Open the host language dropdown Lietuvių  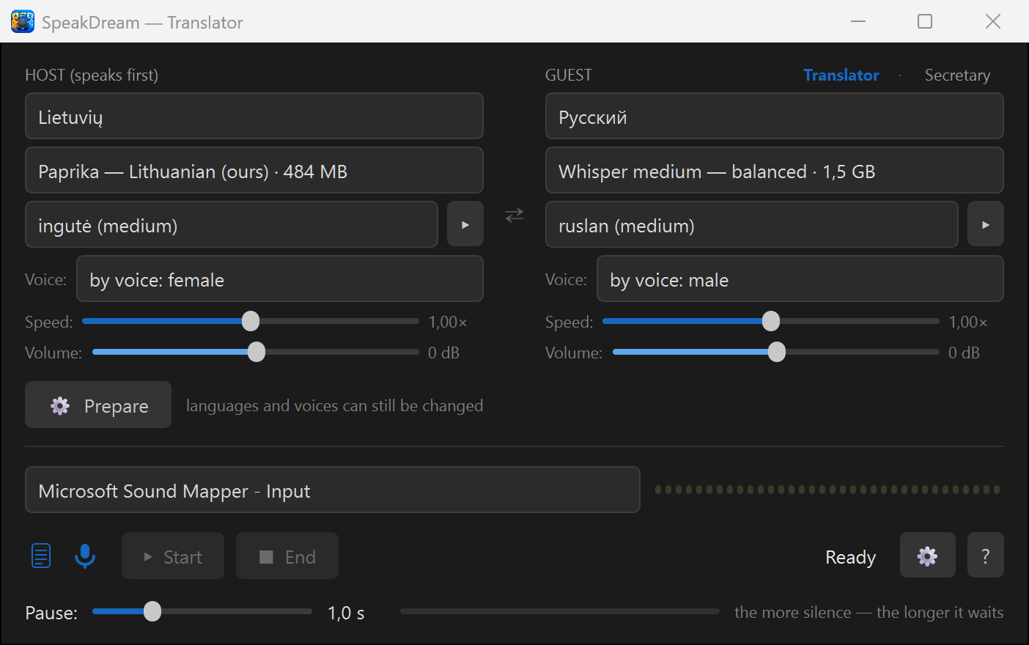(x=254, y=116)
